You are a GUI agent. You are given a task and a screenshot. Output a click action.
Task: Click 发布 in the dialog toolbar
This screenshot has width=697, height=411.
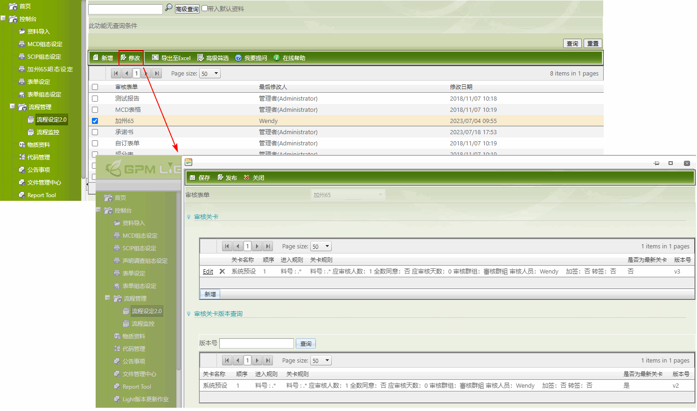point(227,178)
